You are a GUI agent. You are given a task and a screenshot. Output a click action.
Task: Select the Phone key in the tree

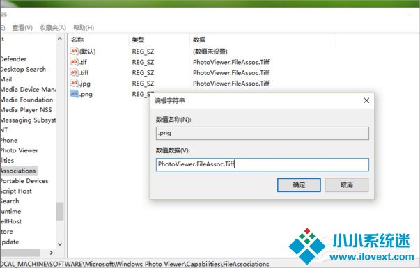[8, 141]
